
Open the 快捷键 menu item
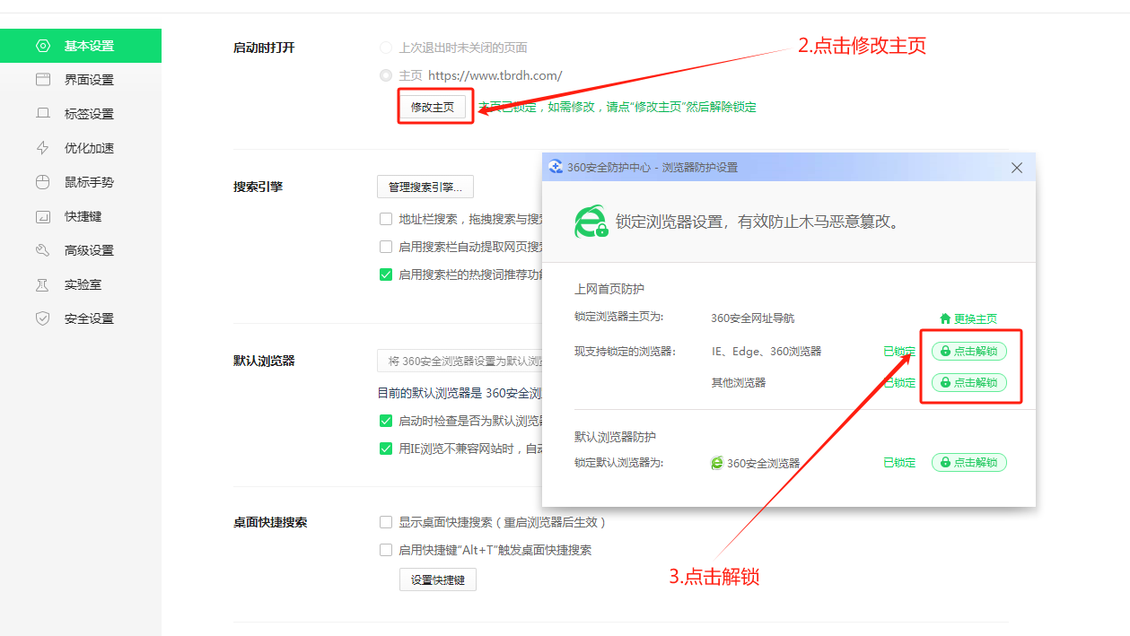tap(81, 216)
